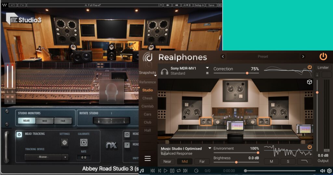Adjust the Brightness slider
Viewport: 333px width, 175px height.
click(x=236, y=162)
